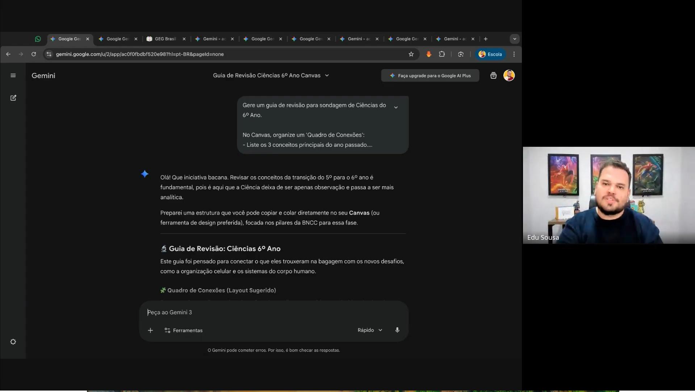Open the Gemini main menu hamburger icon
The height and width of the screenshot is (392, 695).
[x=13, y=76]
